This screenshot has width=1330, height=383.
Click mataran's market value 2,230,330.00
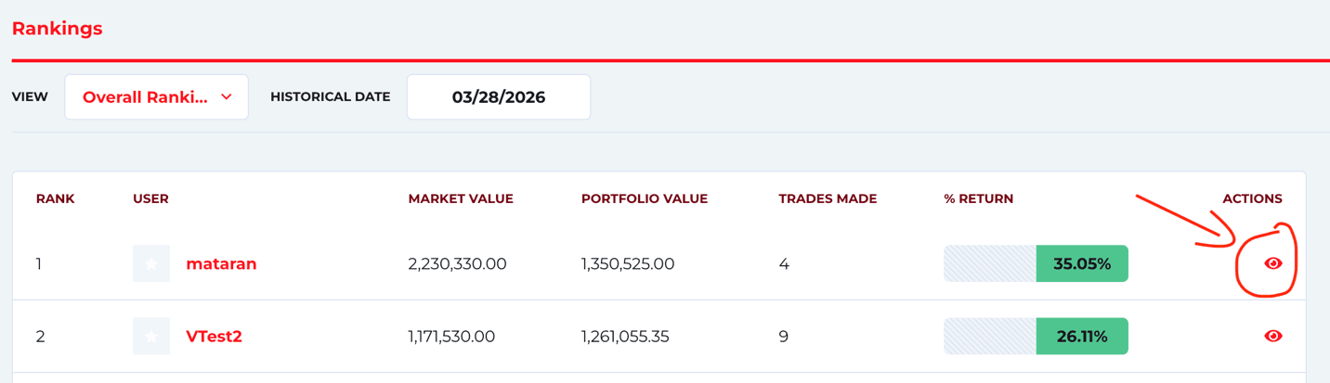457,264
